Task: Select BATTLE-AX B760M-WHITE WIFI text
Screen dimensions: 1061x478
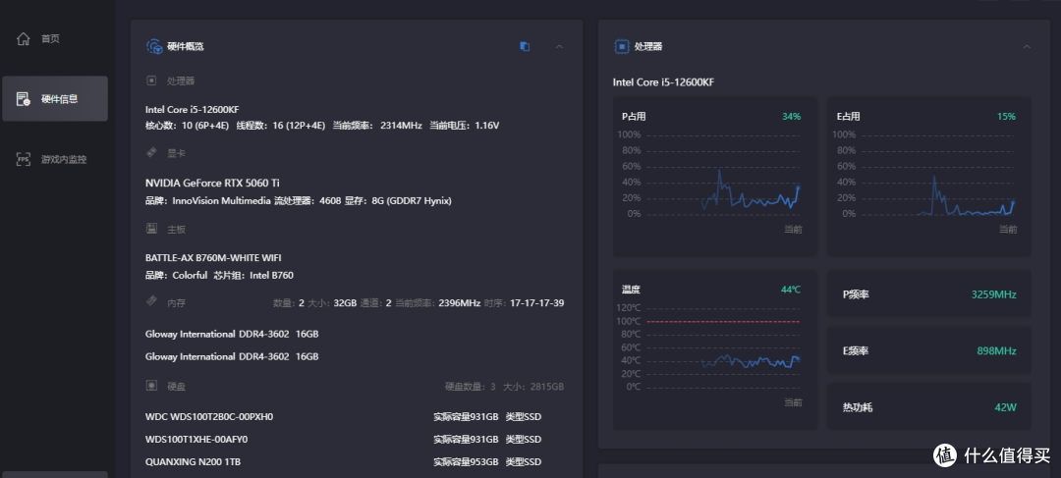Action: [x=213, y=257]
